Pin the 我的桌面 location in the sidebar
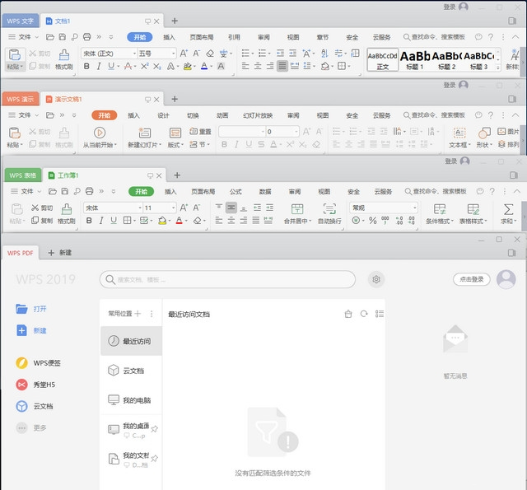 pyautogui.click(x=154, y=430)
